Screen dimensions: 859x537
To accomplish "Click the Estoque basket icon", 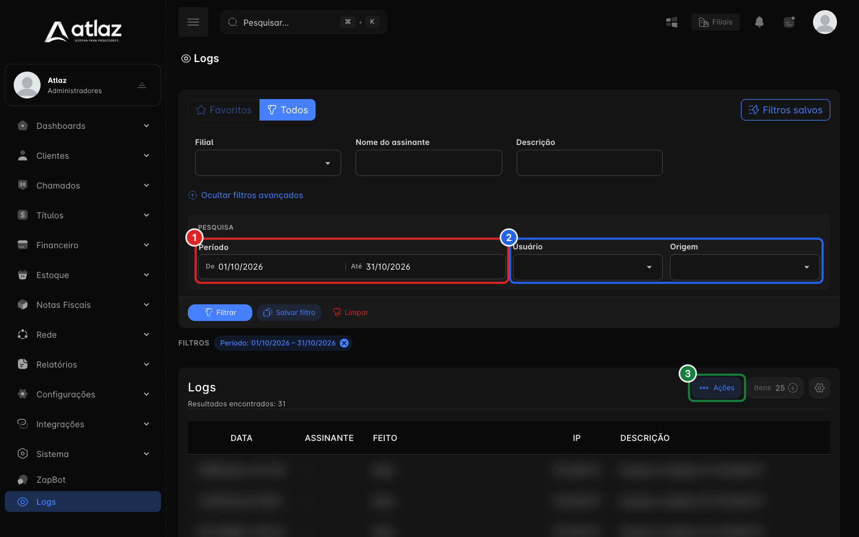I will click(23, 275).
